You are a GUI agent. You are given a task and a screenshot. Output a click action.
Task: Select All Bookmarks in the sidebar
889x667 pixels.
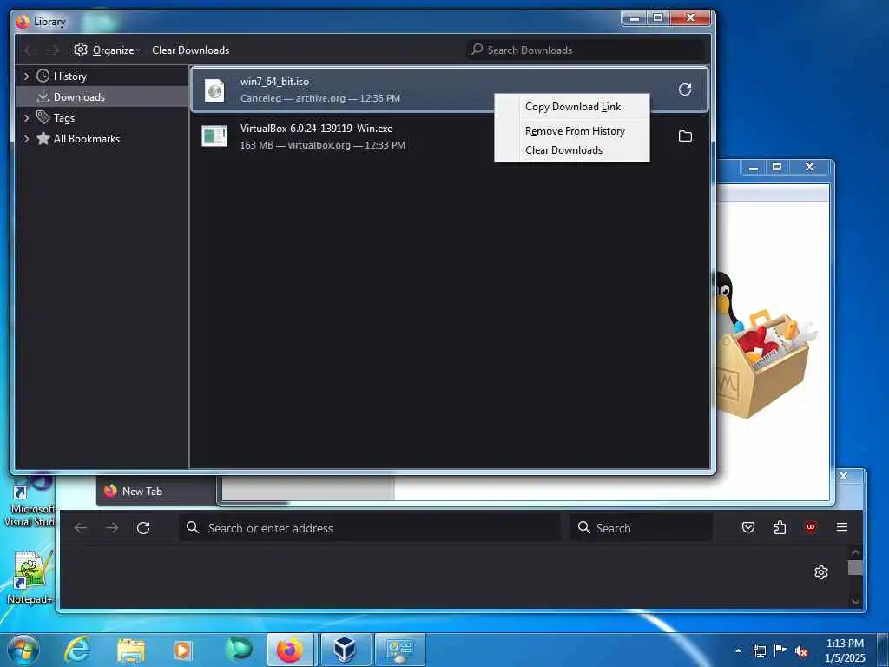pyautogui.click(x=86, y=139)
